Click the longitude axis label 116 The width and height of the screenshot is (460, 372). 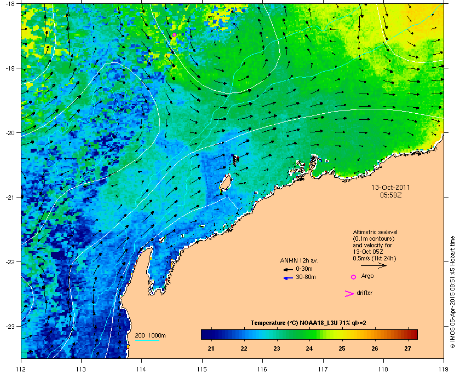pos(262,369)
